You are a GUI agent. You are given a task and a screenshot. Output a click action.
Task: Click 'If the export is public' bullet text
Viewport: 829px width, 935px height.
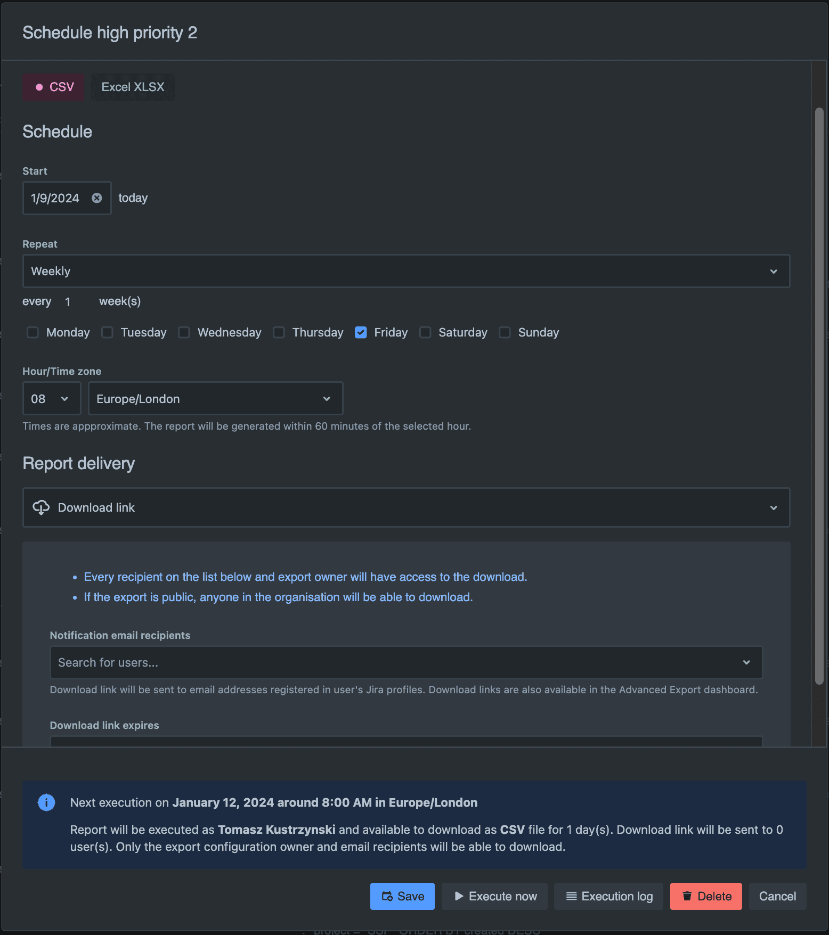(278, 597)
